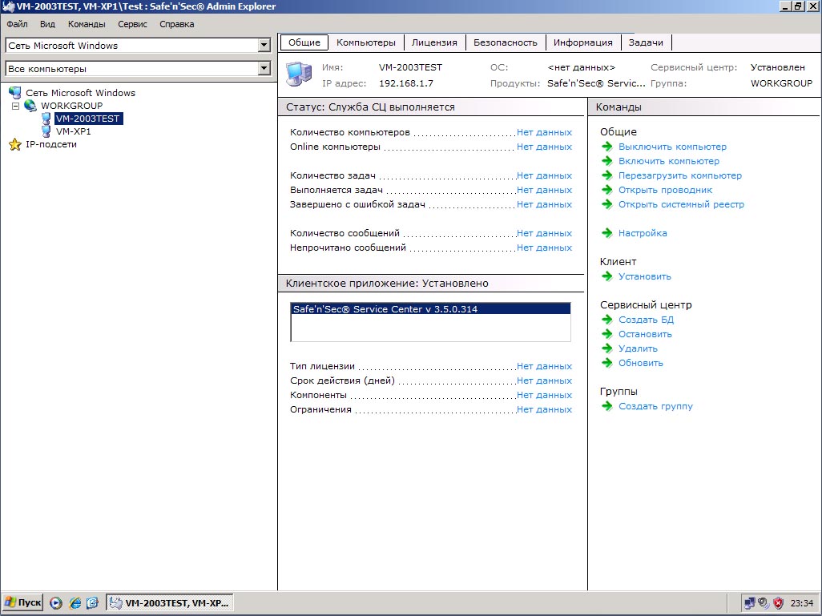The image size is (822, 616).
Task: Click the green arrow beside Создать БД
Action: [607, 320]
